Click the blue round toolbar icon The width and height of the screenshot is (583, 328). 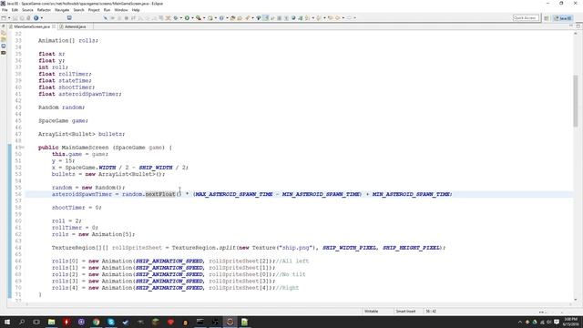coord(36,18)
